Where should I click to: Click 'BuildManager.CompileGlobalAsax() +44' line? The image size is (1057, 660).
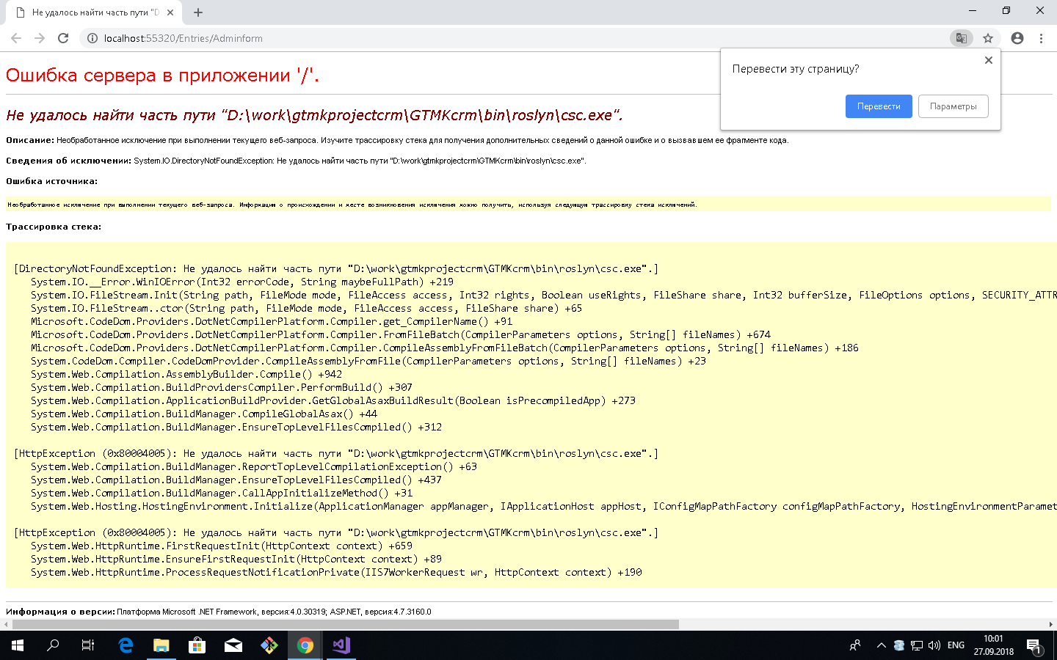204,414
